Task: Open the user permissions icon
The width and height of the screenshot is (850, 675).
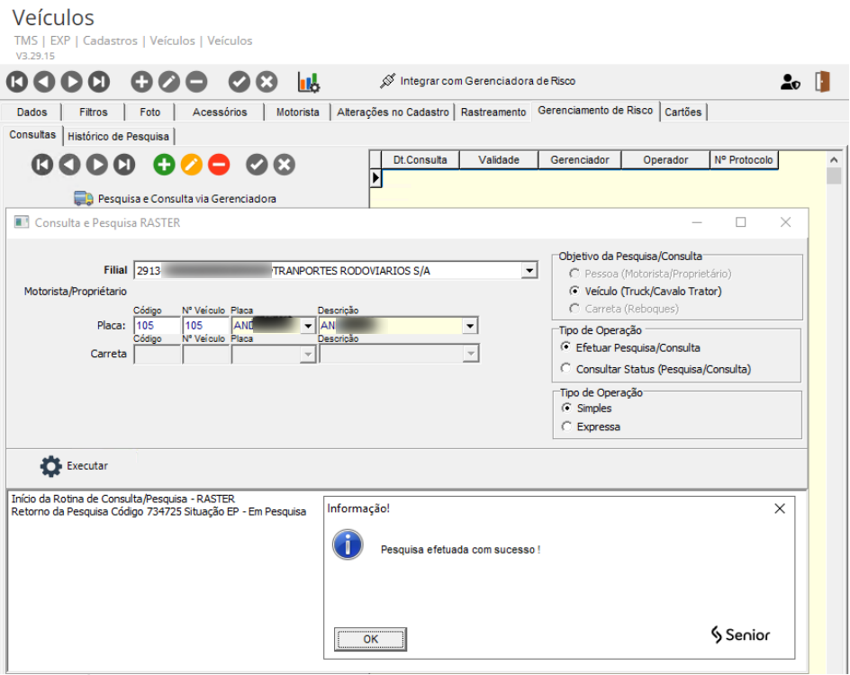Action: [790, 82]
